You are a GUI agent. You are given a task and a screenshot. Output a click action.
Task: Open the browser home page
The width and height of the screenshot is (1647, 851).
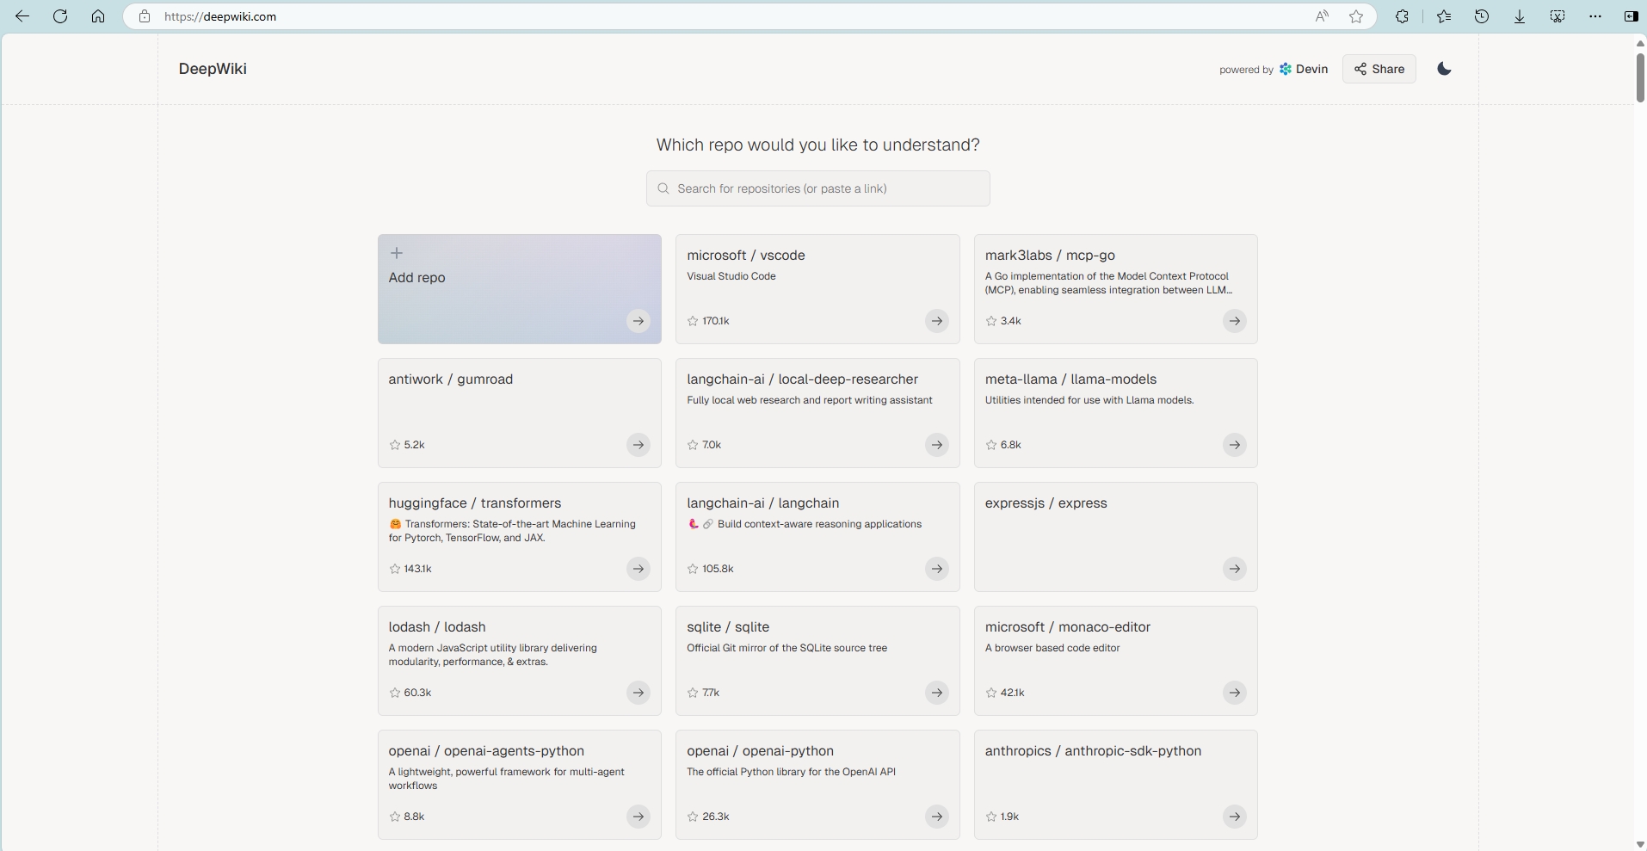tap(98, 16)
